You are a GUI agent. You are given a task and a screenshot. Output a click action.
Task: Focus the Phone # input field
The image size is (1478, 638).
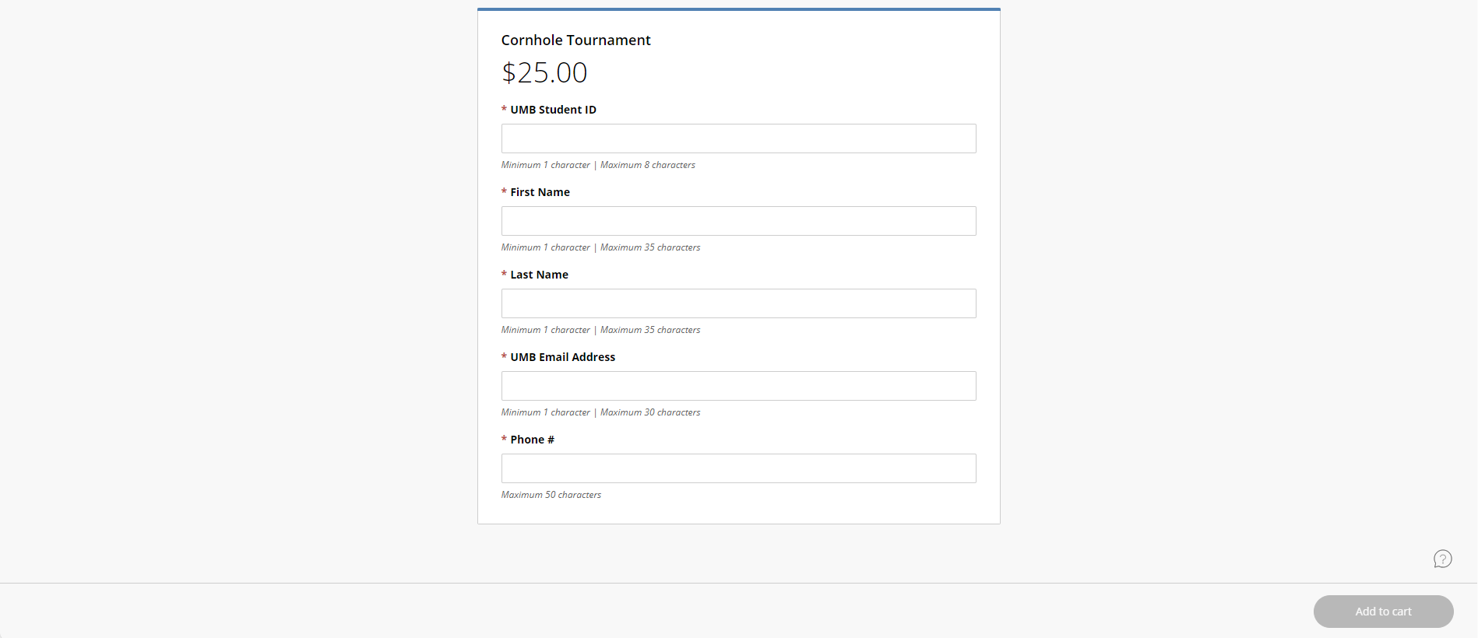738,468
